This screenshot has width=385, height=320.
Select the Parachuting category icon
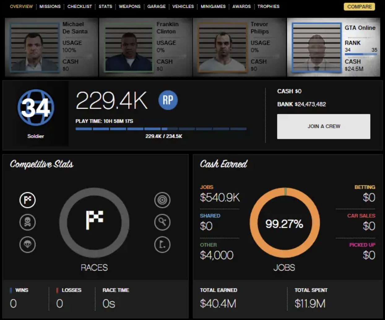28,244
